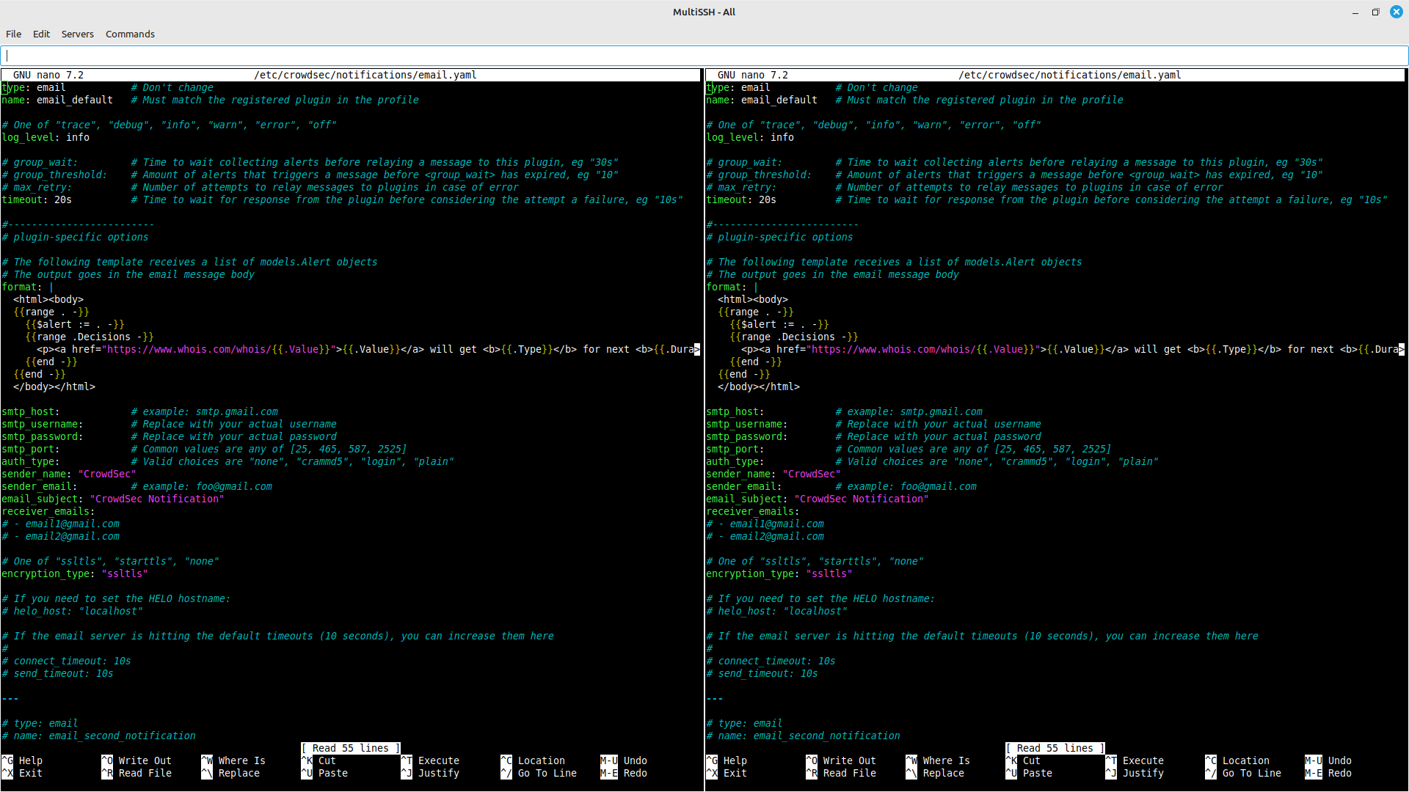Click 'smtp_username:' key in left terminal
1409x792 pixels.
43,424
